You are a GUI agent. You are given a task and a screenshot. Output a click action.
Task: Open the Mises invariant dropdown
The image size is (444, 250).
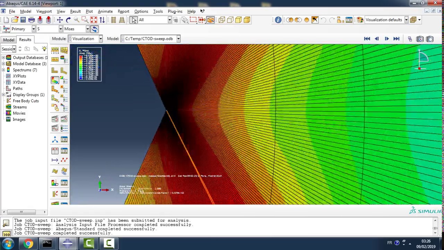[x=87, y=29]
